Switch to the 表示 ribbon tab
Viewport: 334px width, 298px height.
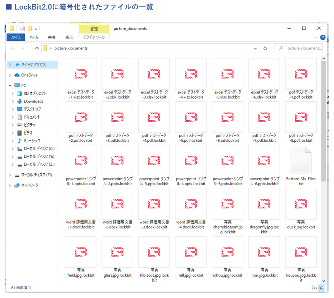pos(69,37)
